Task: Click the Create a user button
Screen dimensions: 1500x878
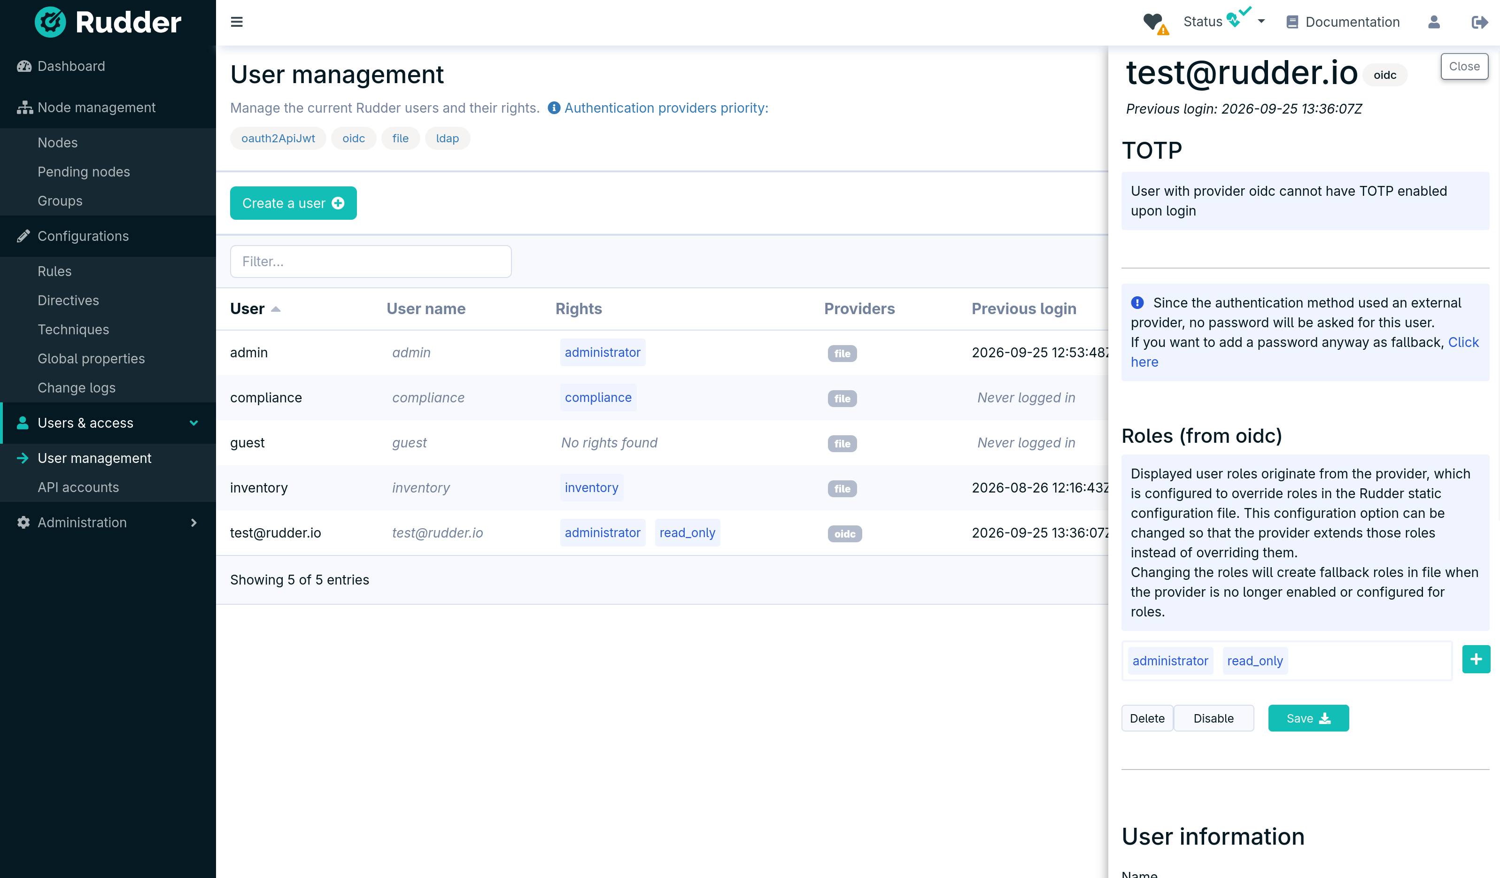Action: point(293,203)
